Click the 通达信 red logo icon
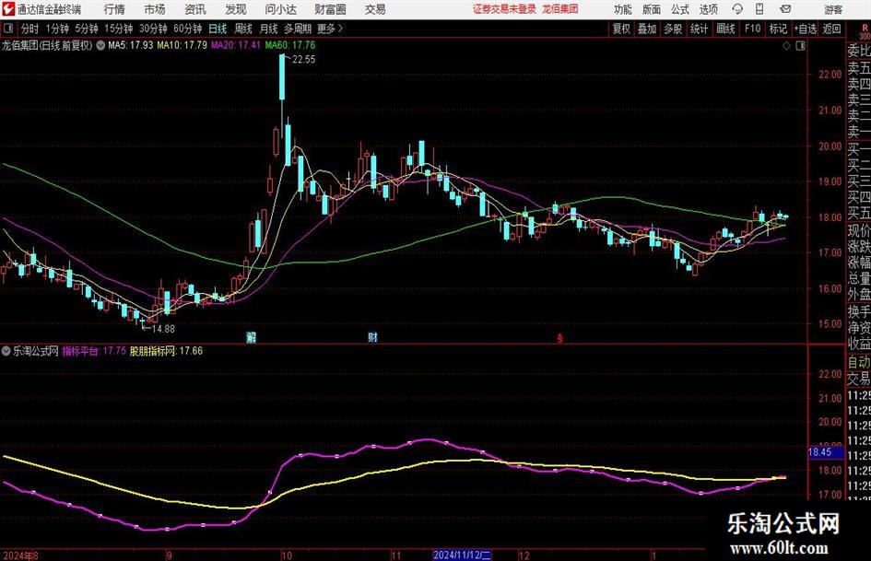The width and height of the screenshot is (871, 561). (7, 9)
